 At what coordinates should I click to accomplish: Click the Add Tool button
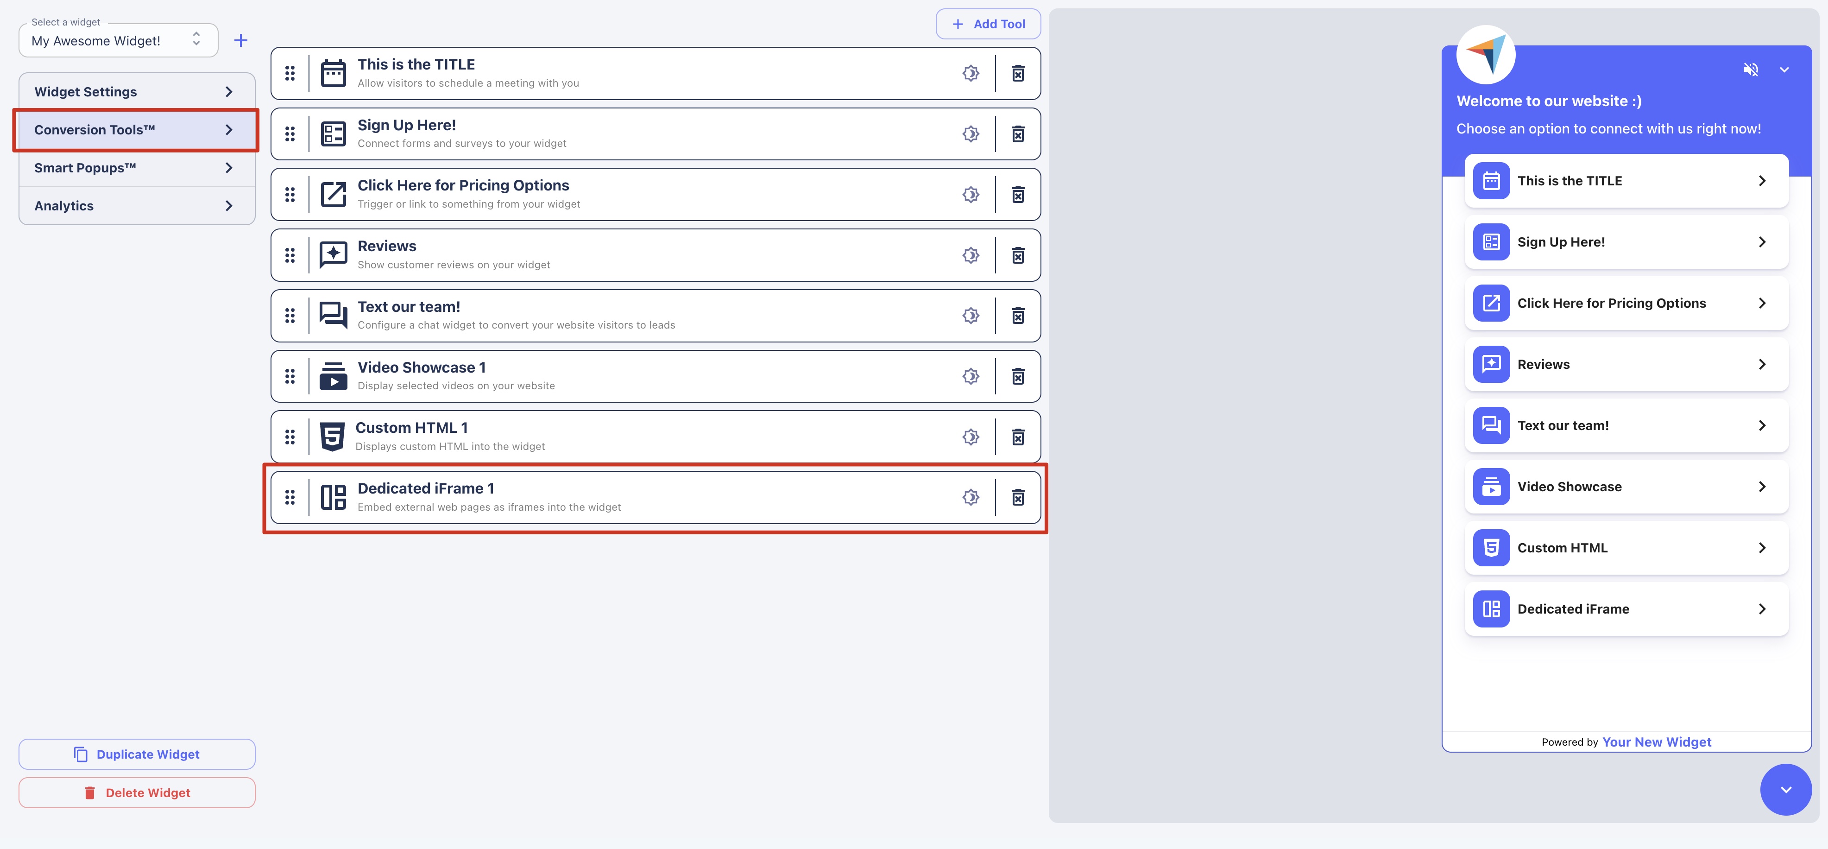click(988, 24)
